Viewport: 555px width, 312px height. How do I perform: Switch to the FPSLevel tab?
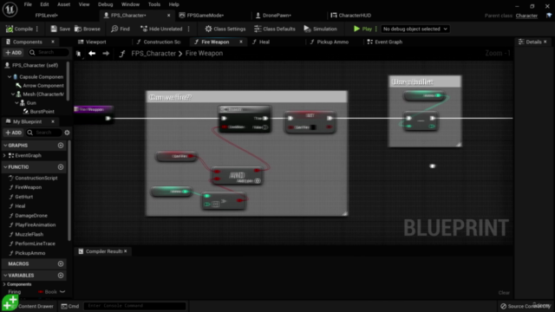pos(46,16)
